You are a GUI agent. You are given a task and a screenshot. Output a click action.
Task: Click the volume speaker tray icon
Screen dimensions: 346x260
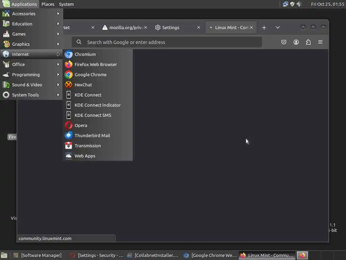coord(299,4)
